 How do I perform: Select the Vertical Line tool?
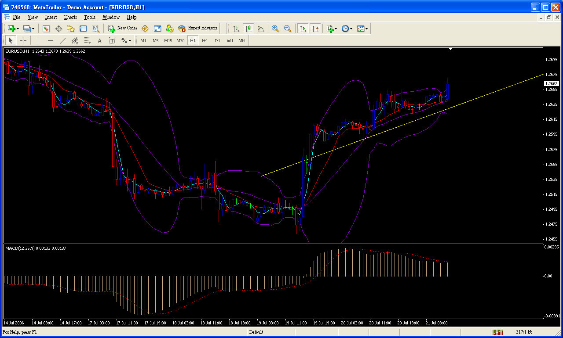click(x=38, y=40)
